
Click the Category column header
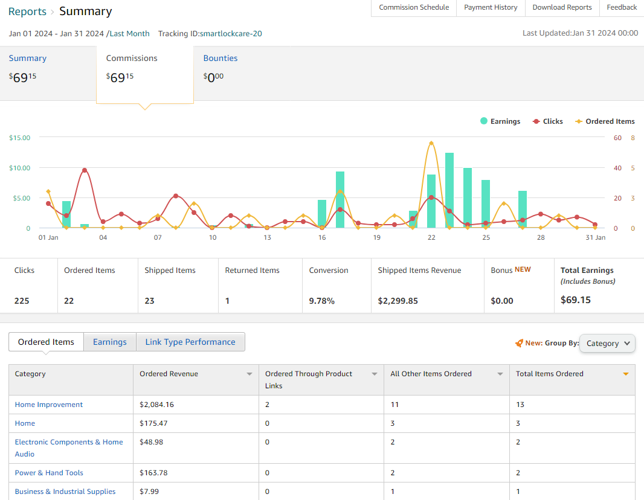pyautogui.click(x=71, y=380)
